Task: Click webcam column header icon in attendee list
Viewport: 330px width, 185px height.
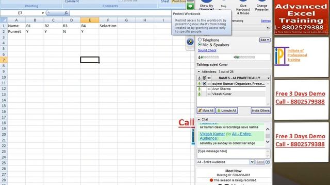Action: point(209,78)
